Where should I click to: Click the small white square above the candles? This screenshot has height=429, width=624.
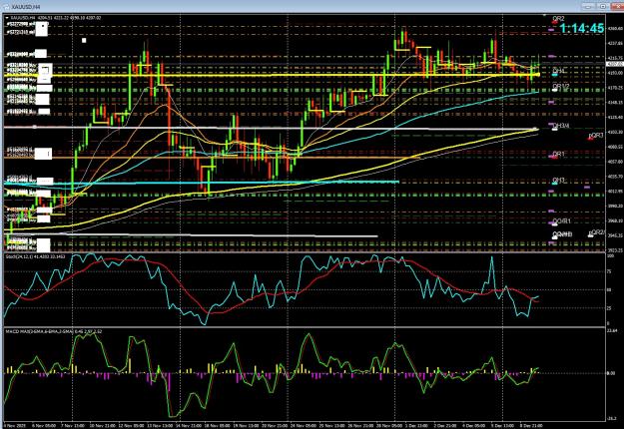[84, 40]
